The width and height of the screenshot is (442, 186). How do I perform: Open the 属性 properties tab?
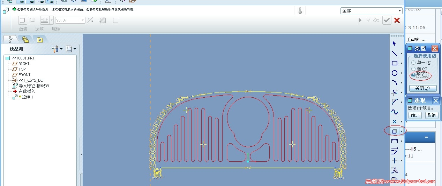pos(56,29)
